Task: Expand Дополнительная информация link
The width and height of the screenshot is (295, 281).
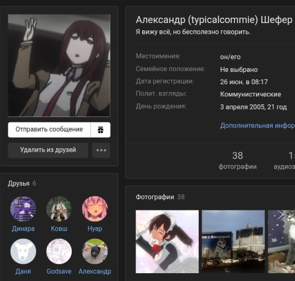Action: point(257,126)
